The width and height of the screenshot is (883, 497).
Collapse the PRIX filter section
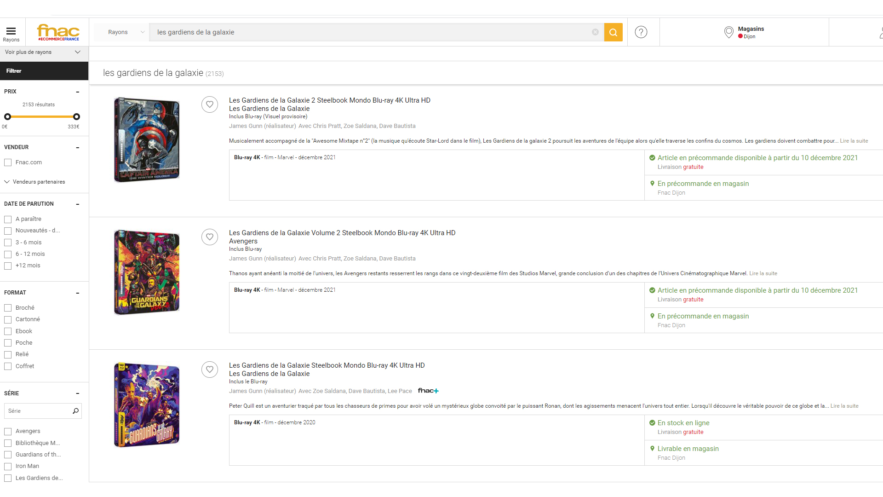(77, 92)
